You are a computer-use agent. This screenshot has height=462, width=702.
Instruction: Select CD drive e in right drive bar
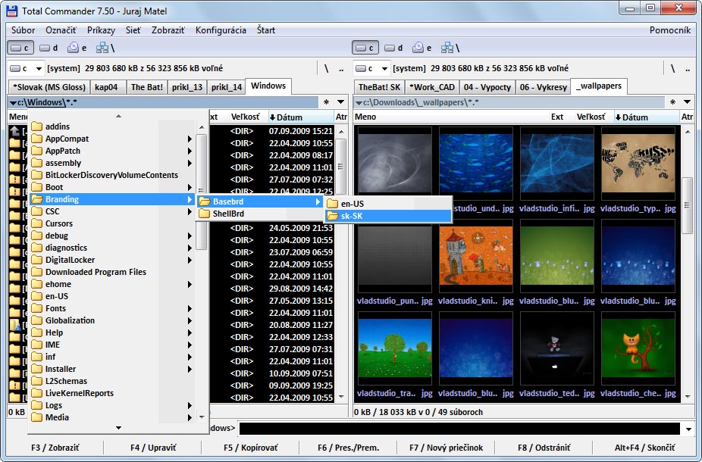pyautogui.click(x=422, y=48)
